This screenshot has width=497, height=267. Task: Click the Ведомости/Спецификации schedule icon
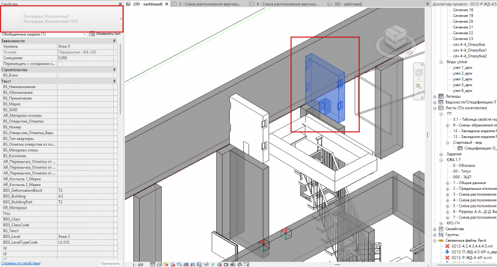(441, 102)
